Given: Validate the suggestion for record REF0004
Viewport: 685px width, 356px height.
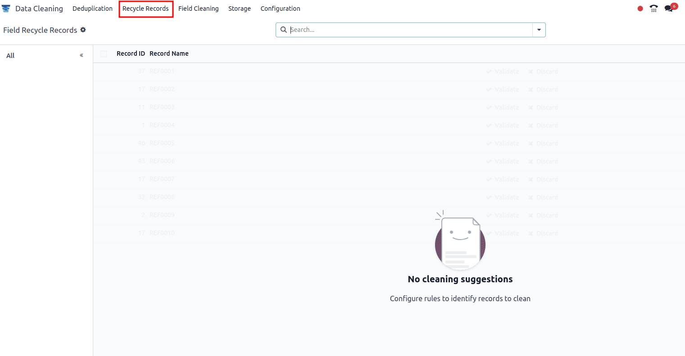Looking at the screenshot, I should tap(502, 125).
